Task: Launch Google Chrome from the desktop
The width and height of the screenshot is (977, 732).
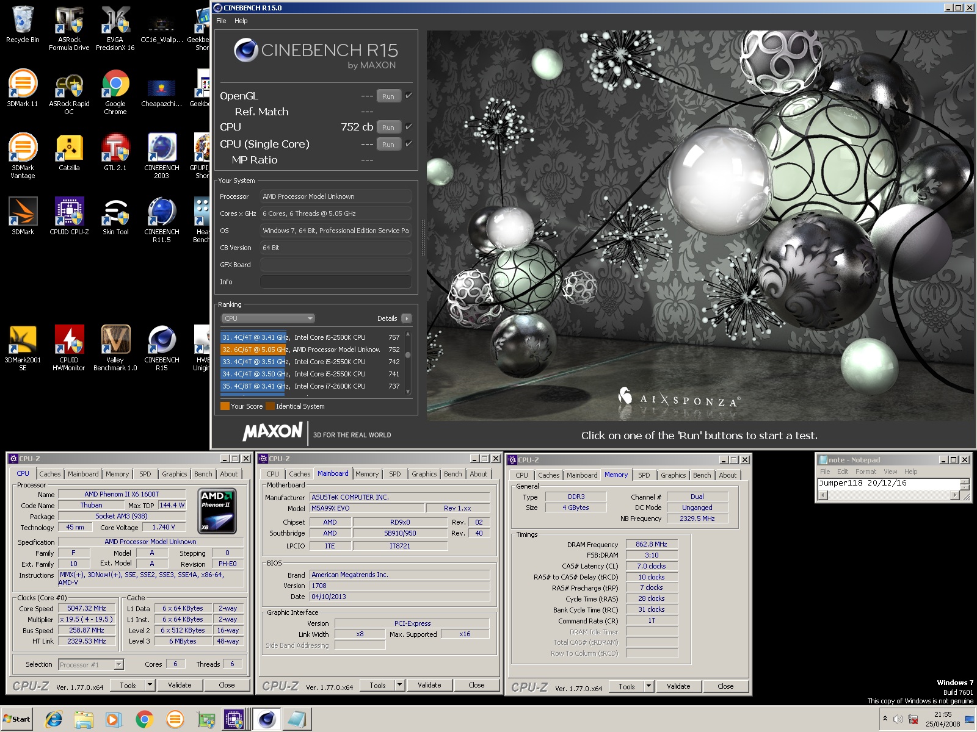Action: 115,93
